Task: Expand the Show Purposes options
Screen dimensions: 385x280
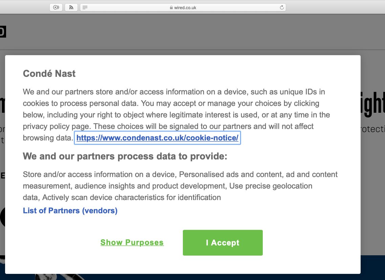Action: click(x=132, y=242)
